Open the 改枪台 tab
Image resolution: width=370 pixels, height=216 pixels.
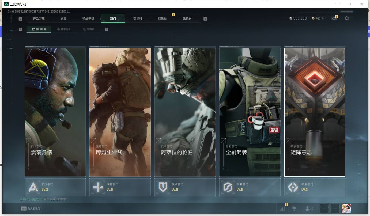pyautogui.click(x=187, y=19)
